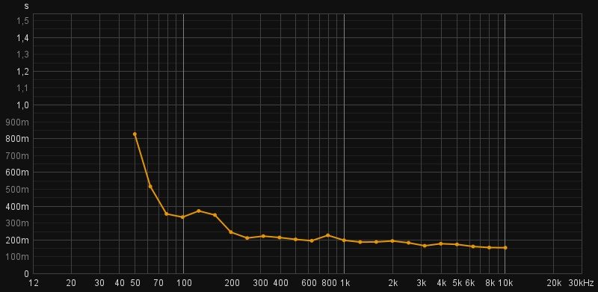Select the '600m' y-axis label
This screenshot has height=292, width=598.
[x=17, y=173]
